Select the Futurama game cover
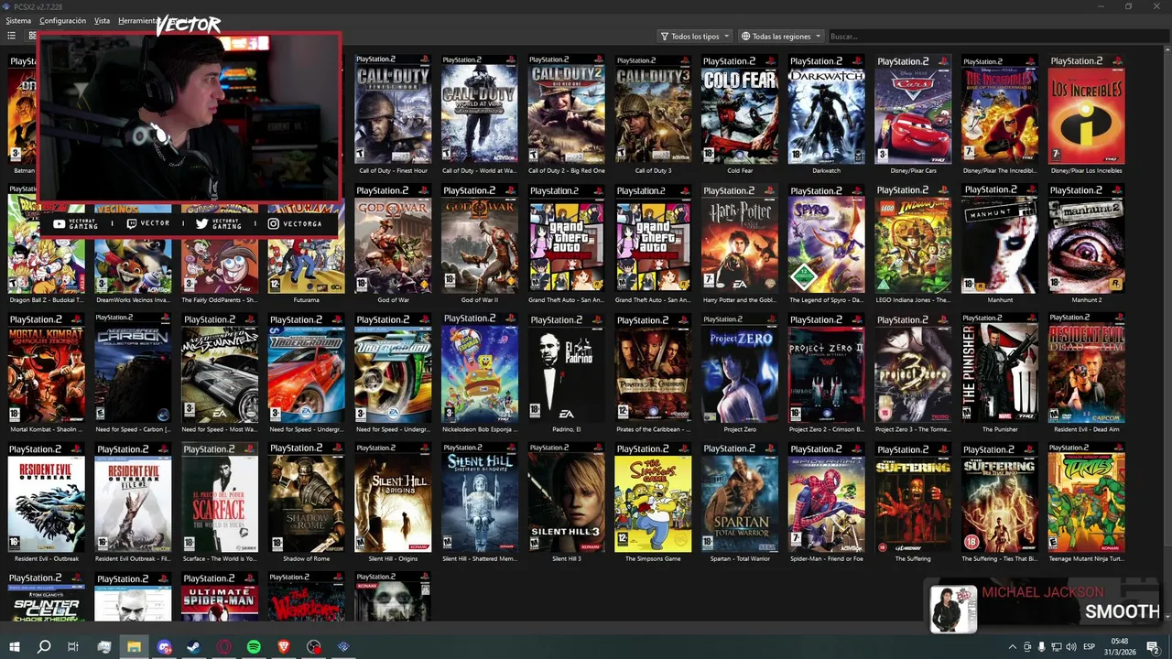This screenshot has width=1172, height=659. pyautogui.click(x=307, y=266)
